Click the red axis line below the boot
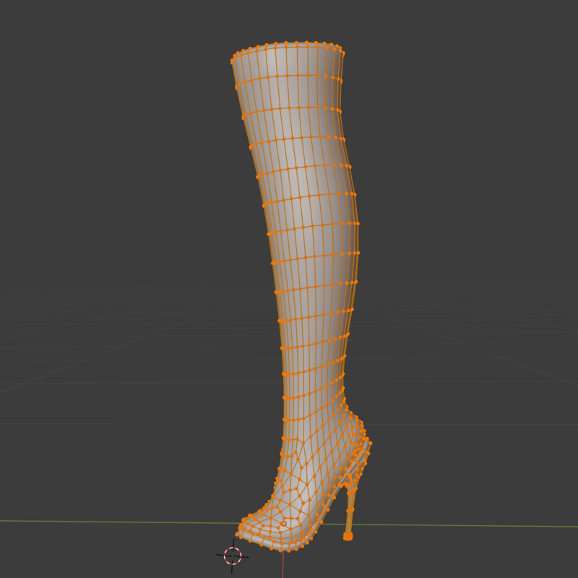The height and width of the screenshot is (578, 578). 282,567
